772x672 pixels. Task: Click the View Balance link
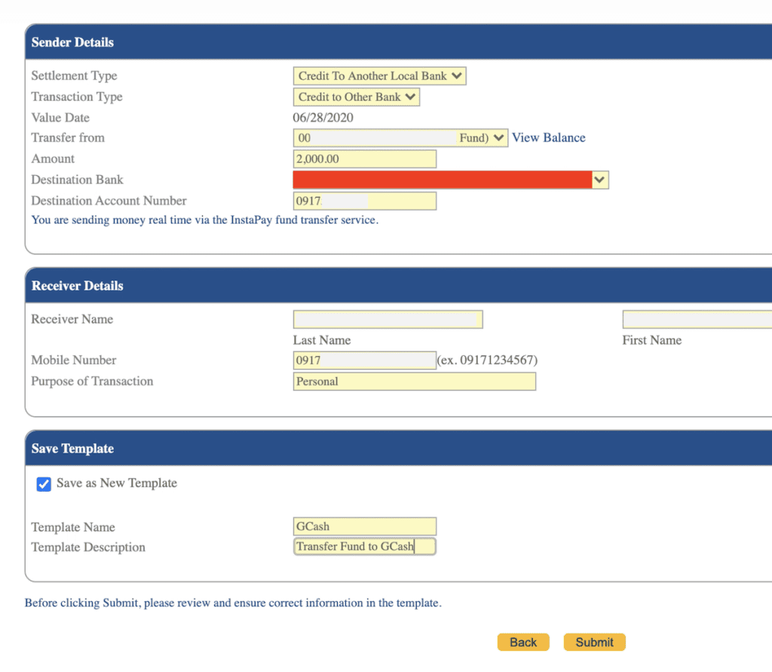pos(548,138)
